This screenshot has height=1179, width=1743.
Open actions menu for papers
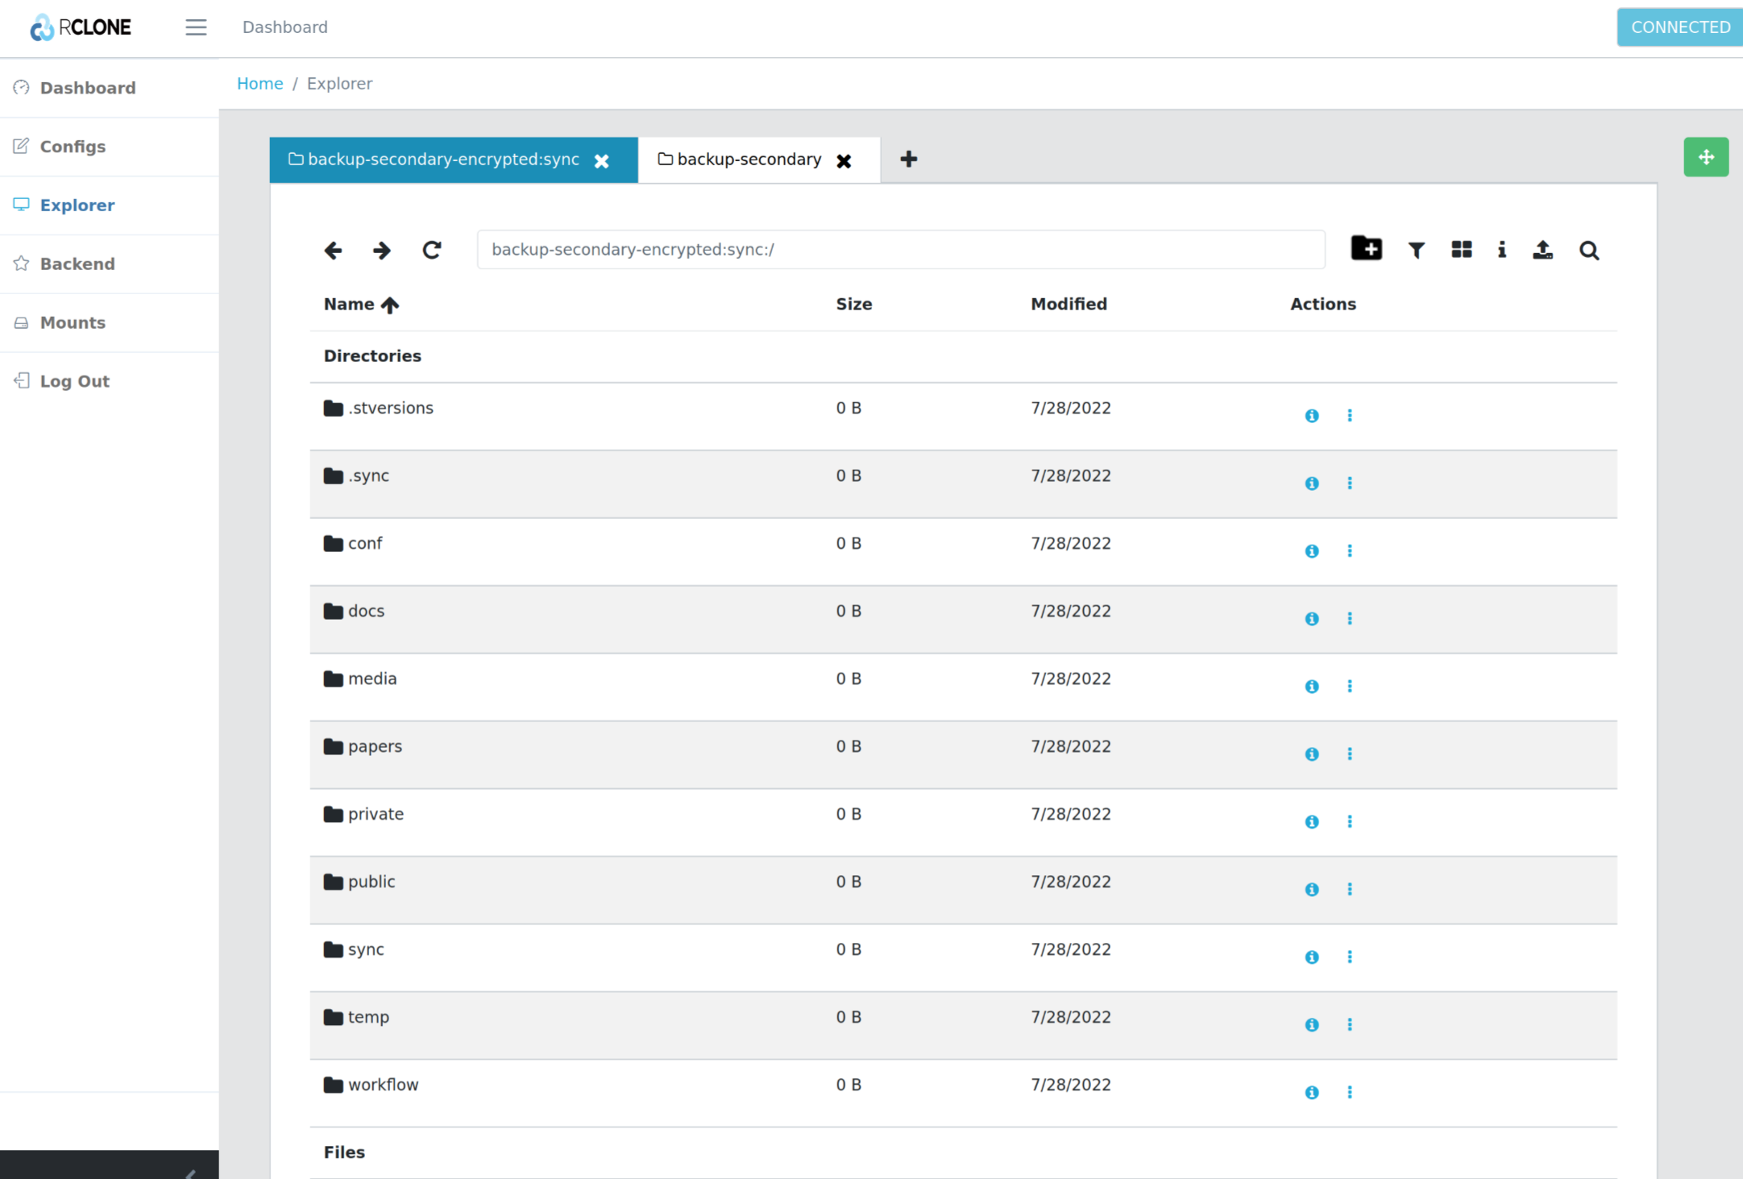(1350, 754)
